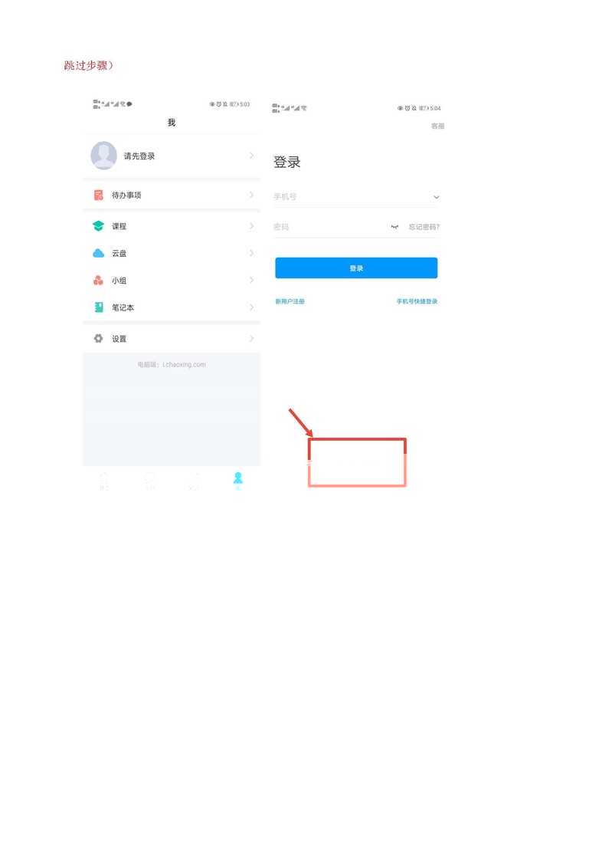The height and width of the screenshot is (867, 612).
Task: Open 小组 via the red group icon
Action: point(98,281)
